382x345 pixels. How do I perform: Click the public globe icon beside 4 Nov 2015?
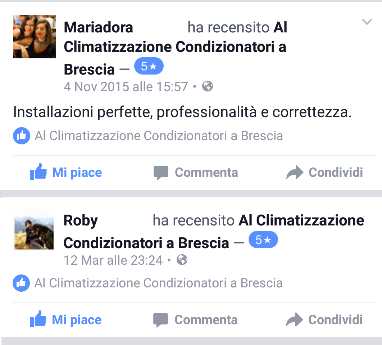208,86
